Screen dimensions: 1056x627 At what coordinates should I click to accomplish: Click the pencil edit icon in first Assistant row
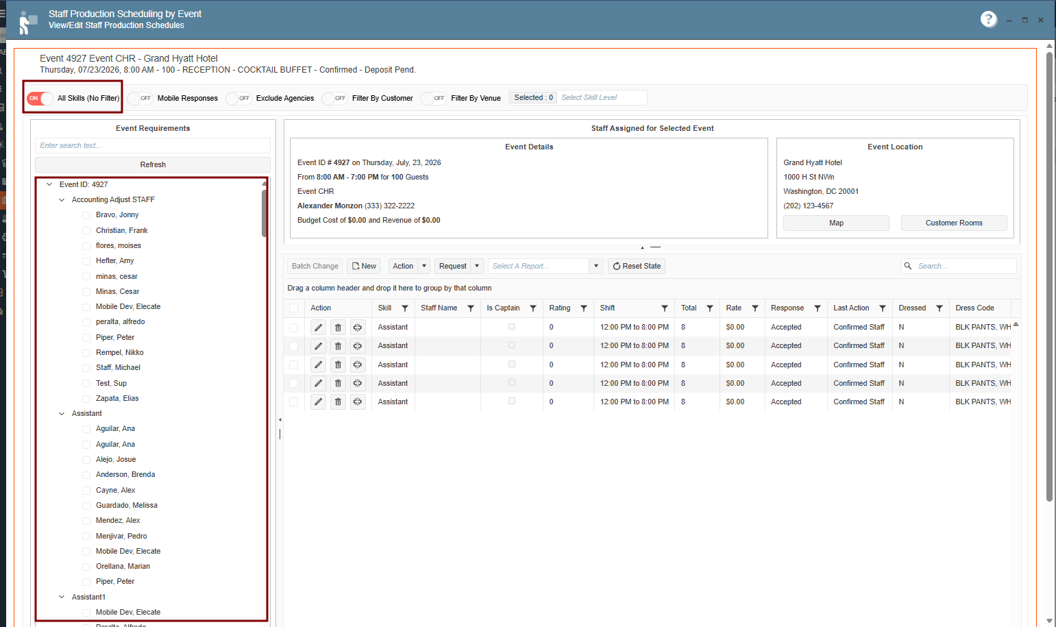[318, 328]
